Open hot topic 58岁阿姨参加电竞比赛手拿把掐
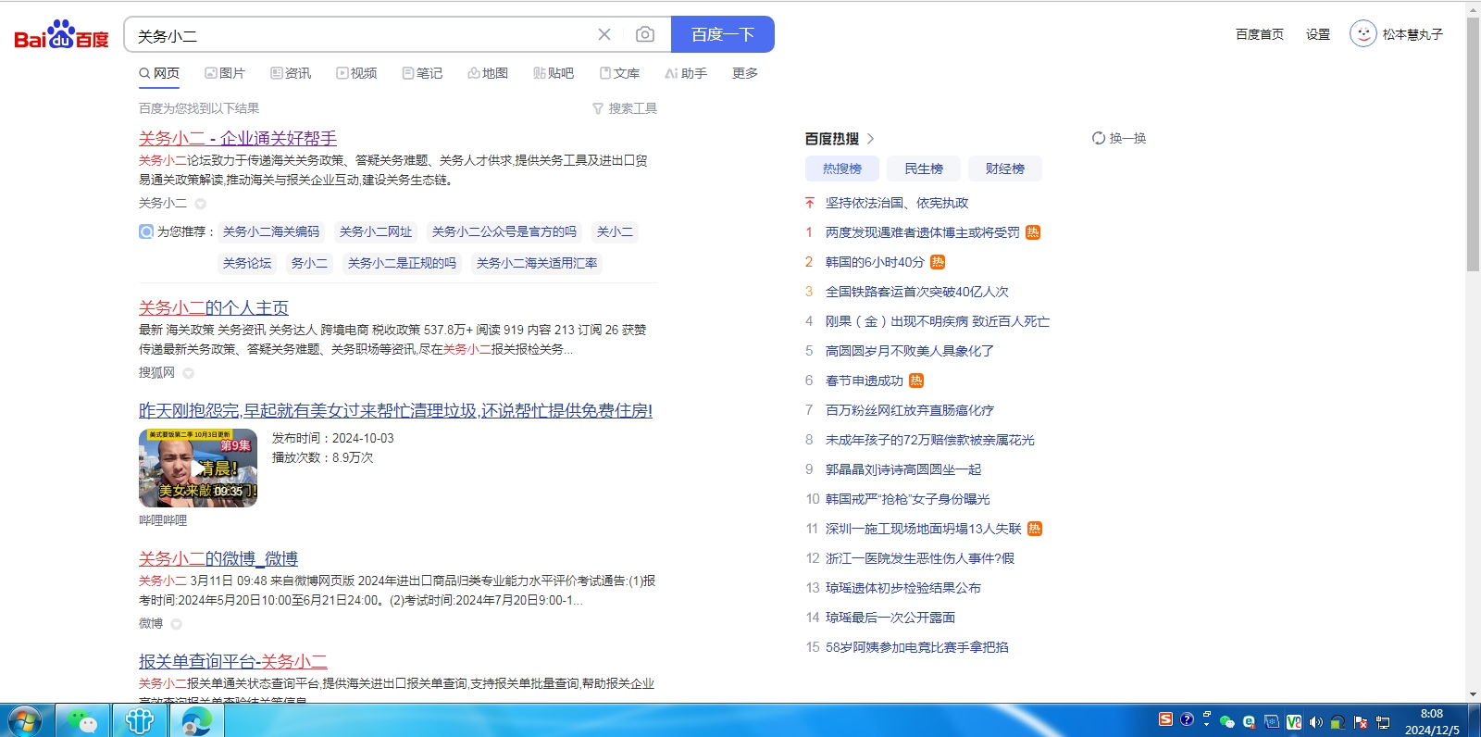The image size is (1481, 737). coord(917,647)
